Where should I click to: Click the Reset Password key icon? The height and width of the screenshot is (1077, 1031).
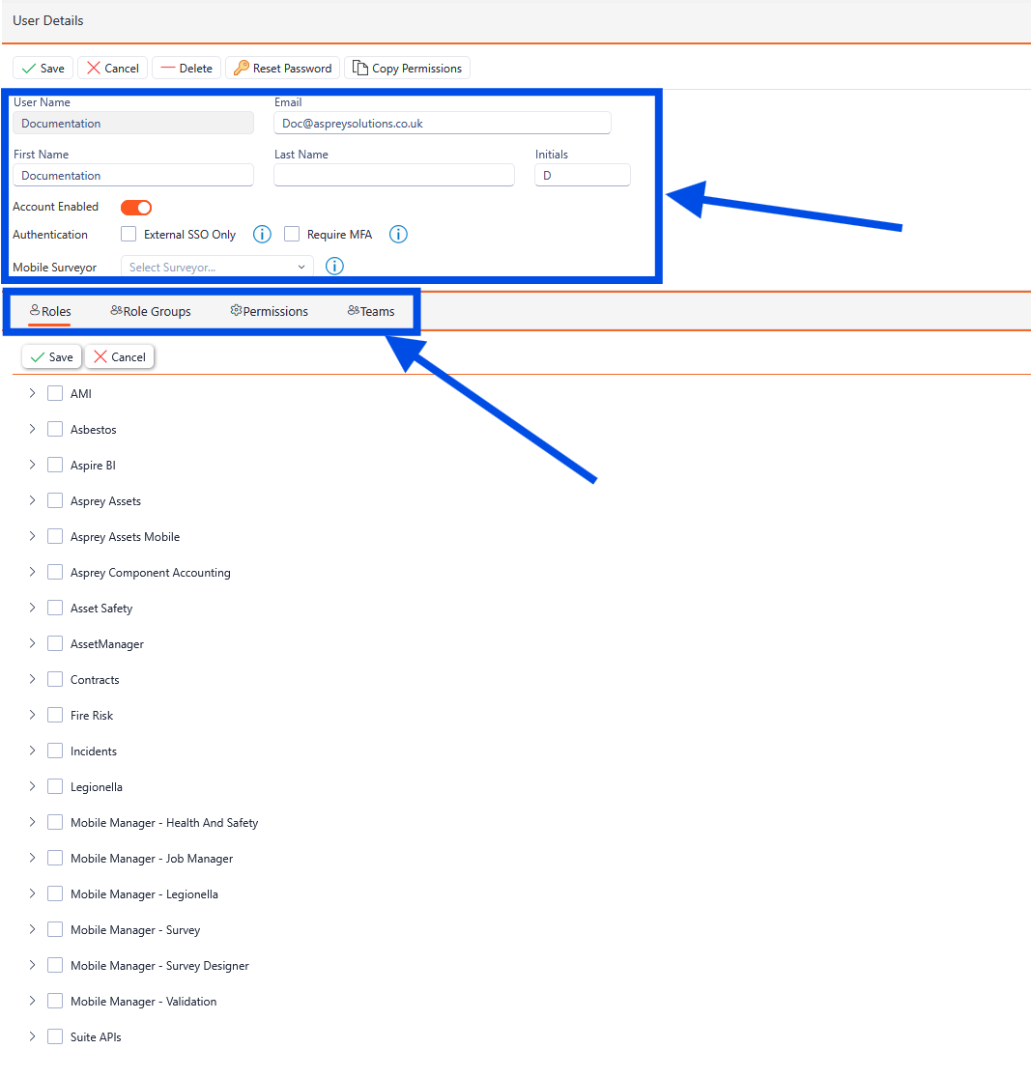(x=242, y=68)
